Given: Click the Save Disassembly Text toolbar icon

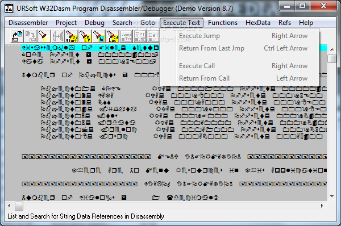Looking at the screenshot, I should click(31, 36).
